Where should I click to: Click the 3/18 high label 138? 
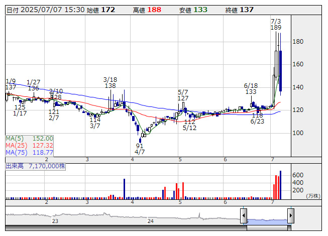click(110, 86)
